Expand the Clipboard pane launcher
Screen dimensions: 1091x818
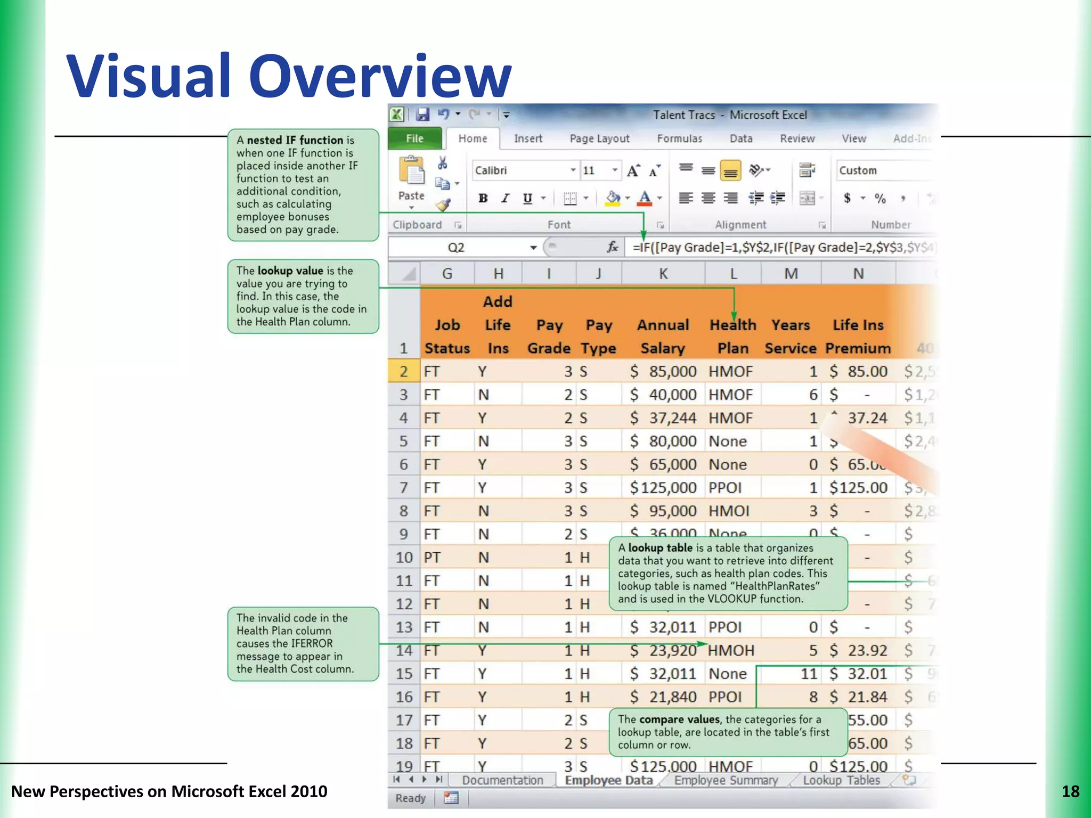[x=457, y=225]
